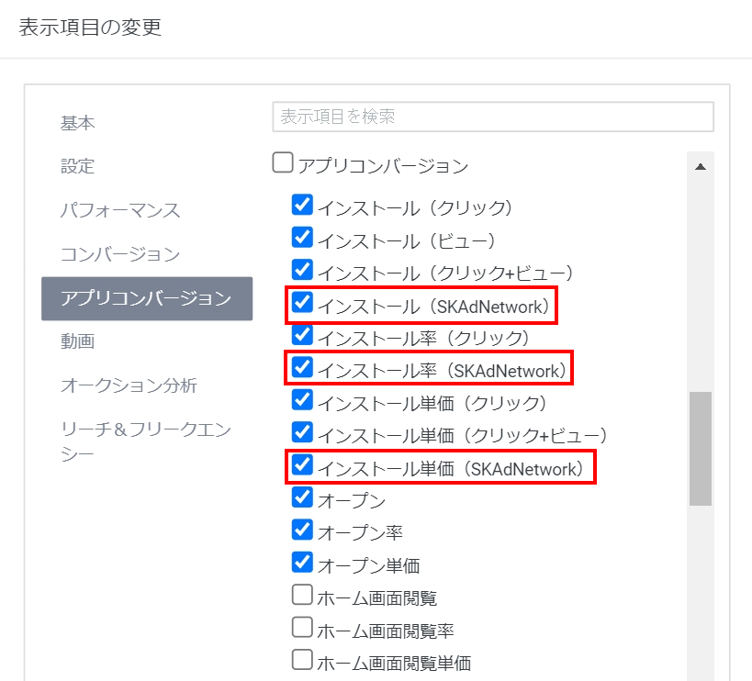The width and height of the screenshot is (752, 681).
Task: Open オークション分析 category
Action: (129, 385)
